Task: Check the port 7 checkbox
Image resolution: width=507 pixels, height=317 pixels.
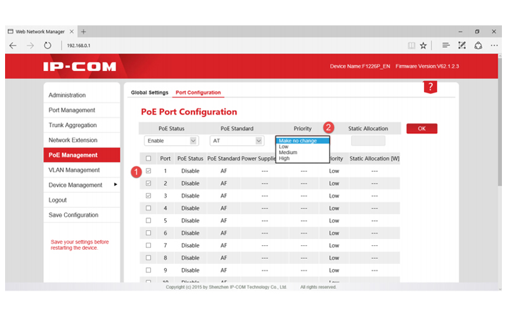Action: click(148, 245)
